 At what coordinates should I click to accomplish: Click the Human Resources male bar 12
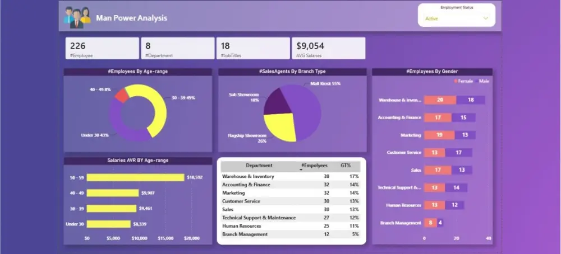454,205
